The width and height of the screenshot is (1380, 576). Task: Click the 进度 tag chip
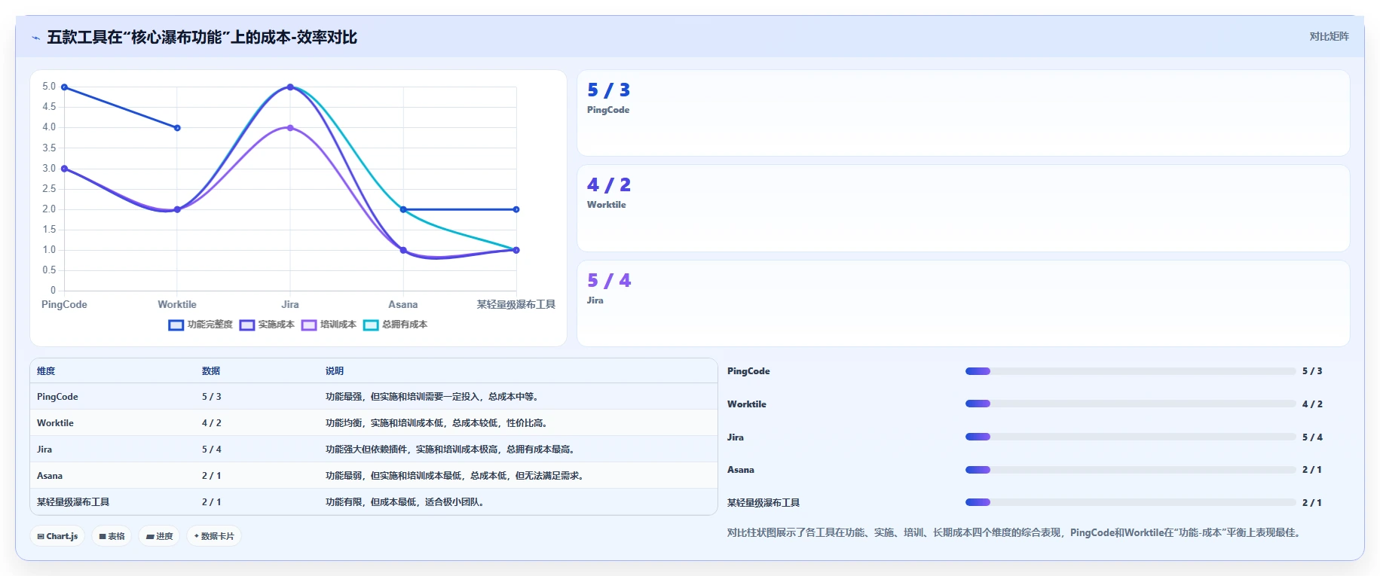pos(159,536)
